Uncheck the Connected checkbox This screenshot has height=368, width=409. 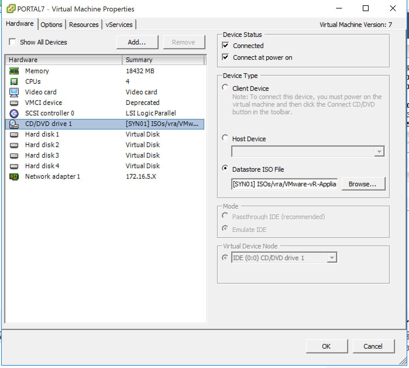[226, 45]
